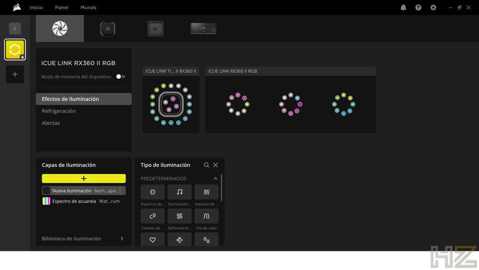
Task: Click the Espectro de acuarela rainbow swatch
Action: point(46,201)
